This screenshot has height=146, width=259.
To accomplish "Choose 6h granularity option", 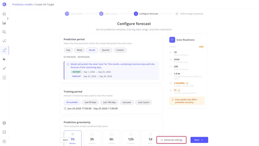I will (111, 138).
